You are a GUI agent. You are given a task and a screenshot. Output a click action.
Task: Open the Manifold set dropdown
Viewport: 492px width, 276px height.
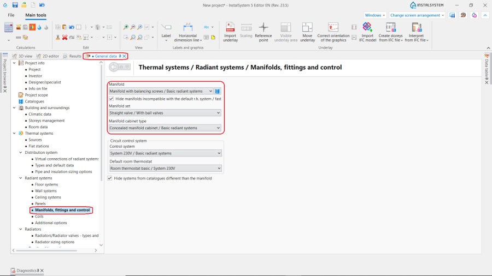[x=165, y=113]
